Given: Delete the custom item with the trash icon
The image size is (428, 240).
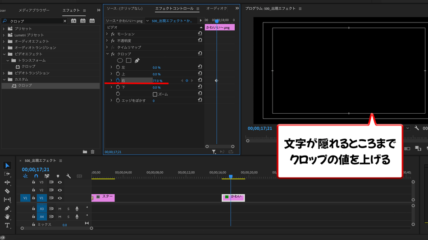Looking at the screenshot, I should point(92,152).
